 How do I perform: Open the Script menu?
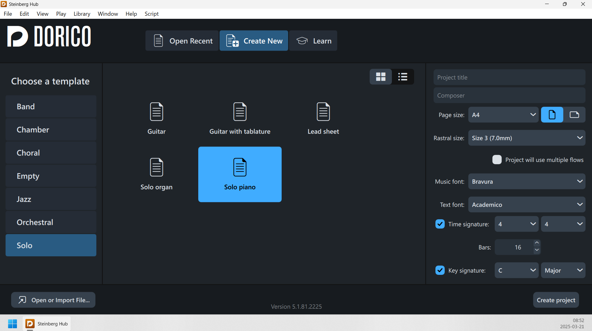[x=152, y=14]
